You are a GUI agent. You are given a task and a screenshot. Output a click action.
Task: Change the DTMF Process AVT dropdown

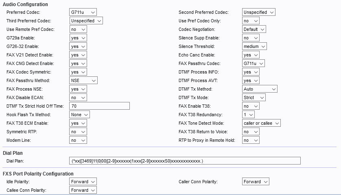(251, 80)
